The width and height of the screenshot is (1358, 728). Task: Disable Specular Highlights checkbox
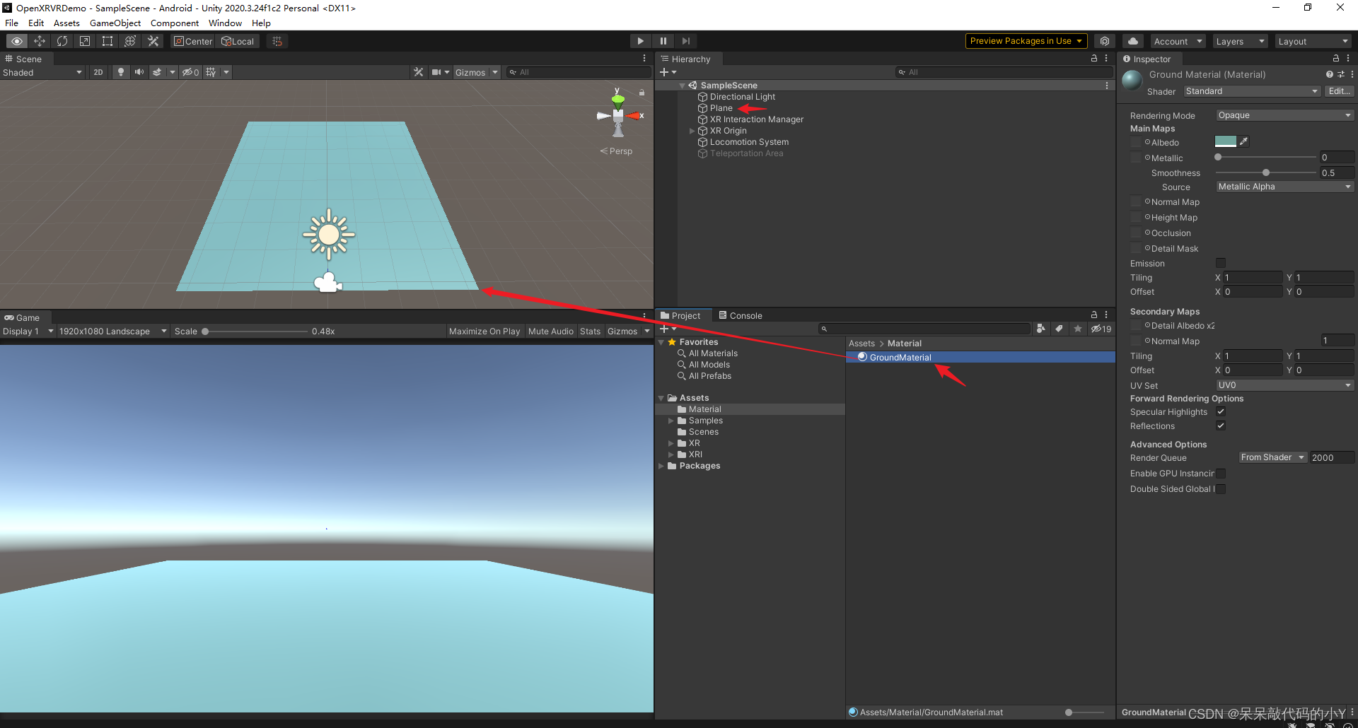coord(1220,412)
